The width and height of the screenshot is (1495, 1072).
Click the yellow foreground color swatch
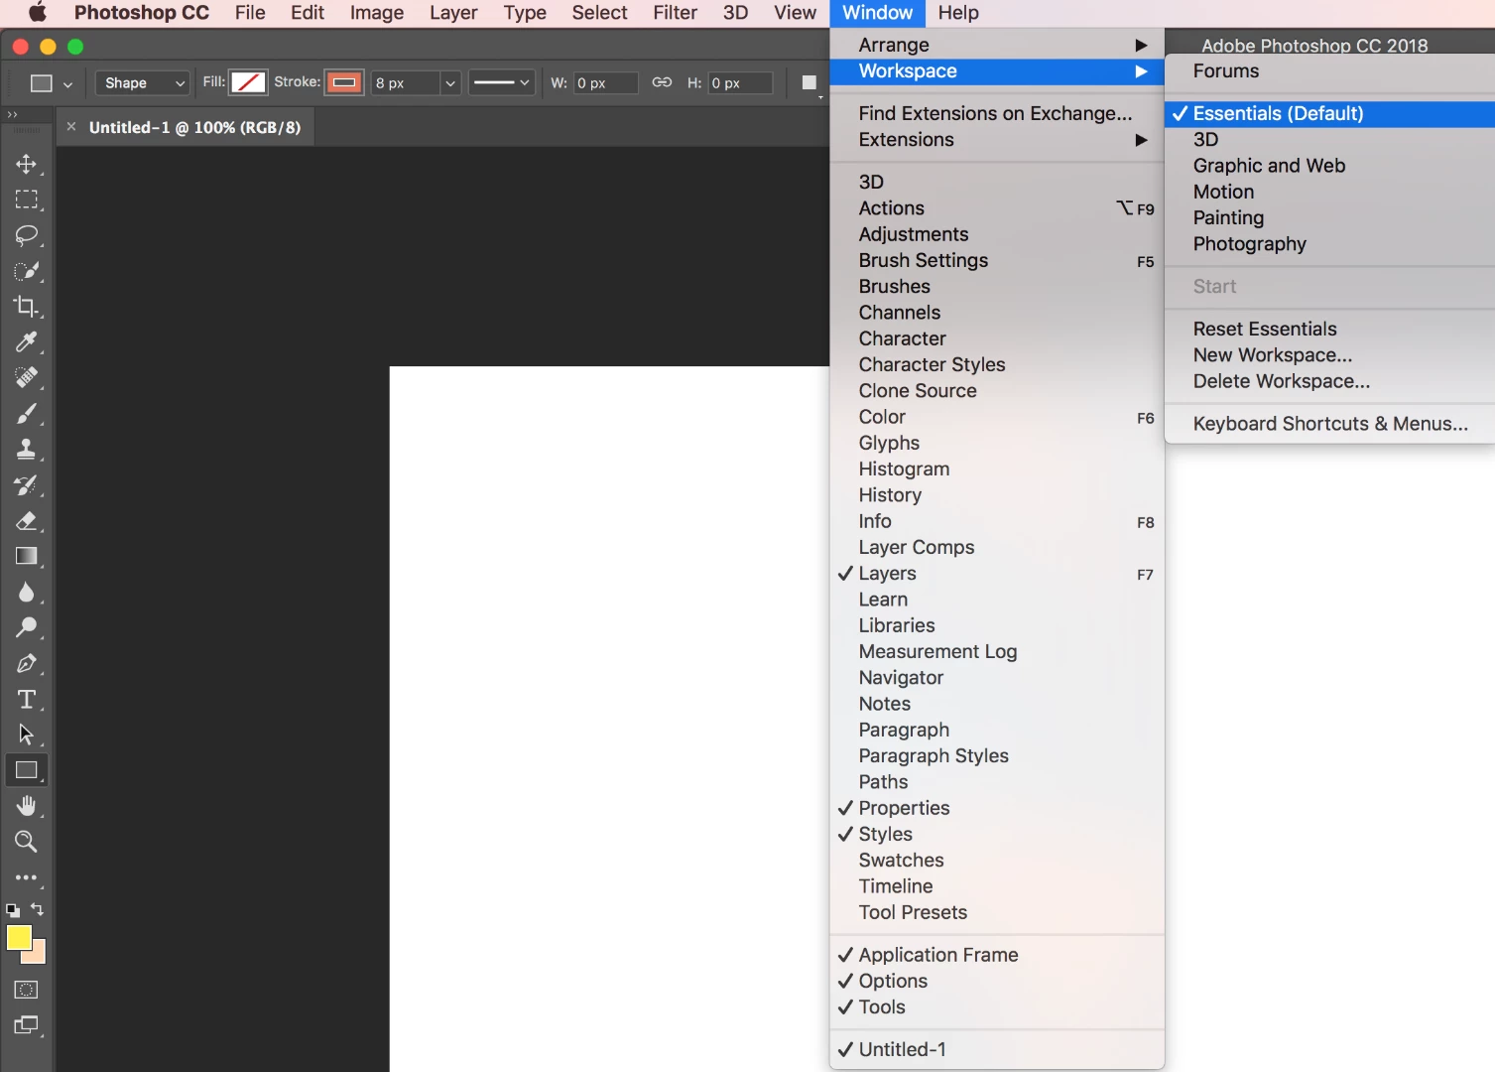tap(19, 937)
